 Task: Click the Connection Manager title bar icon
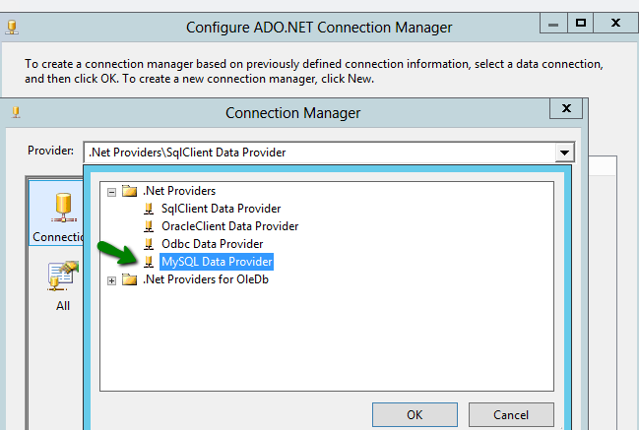(17, 112)
